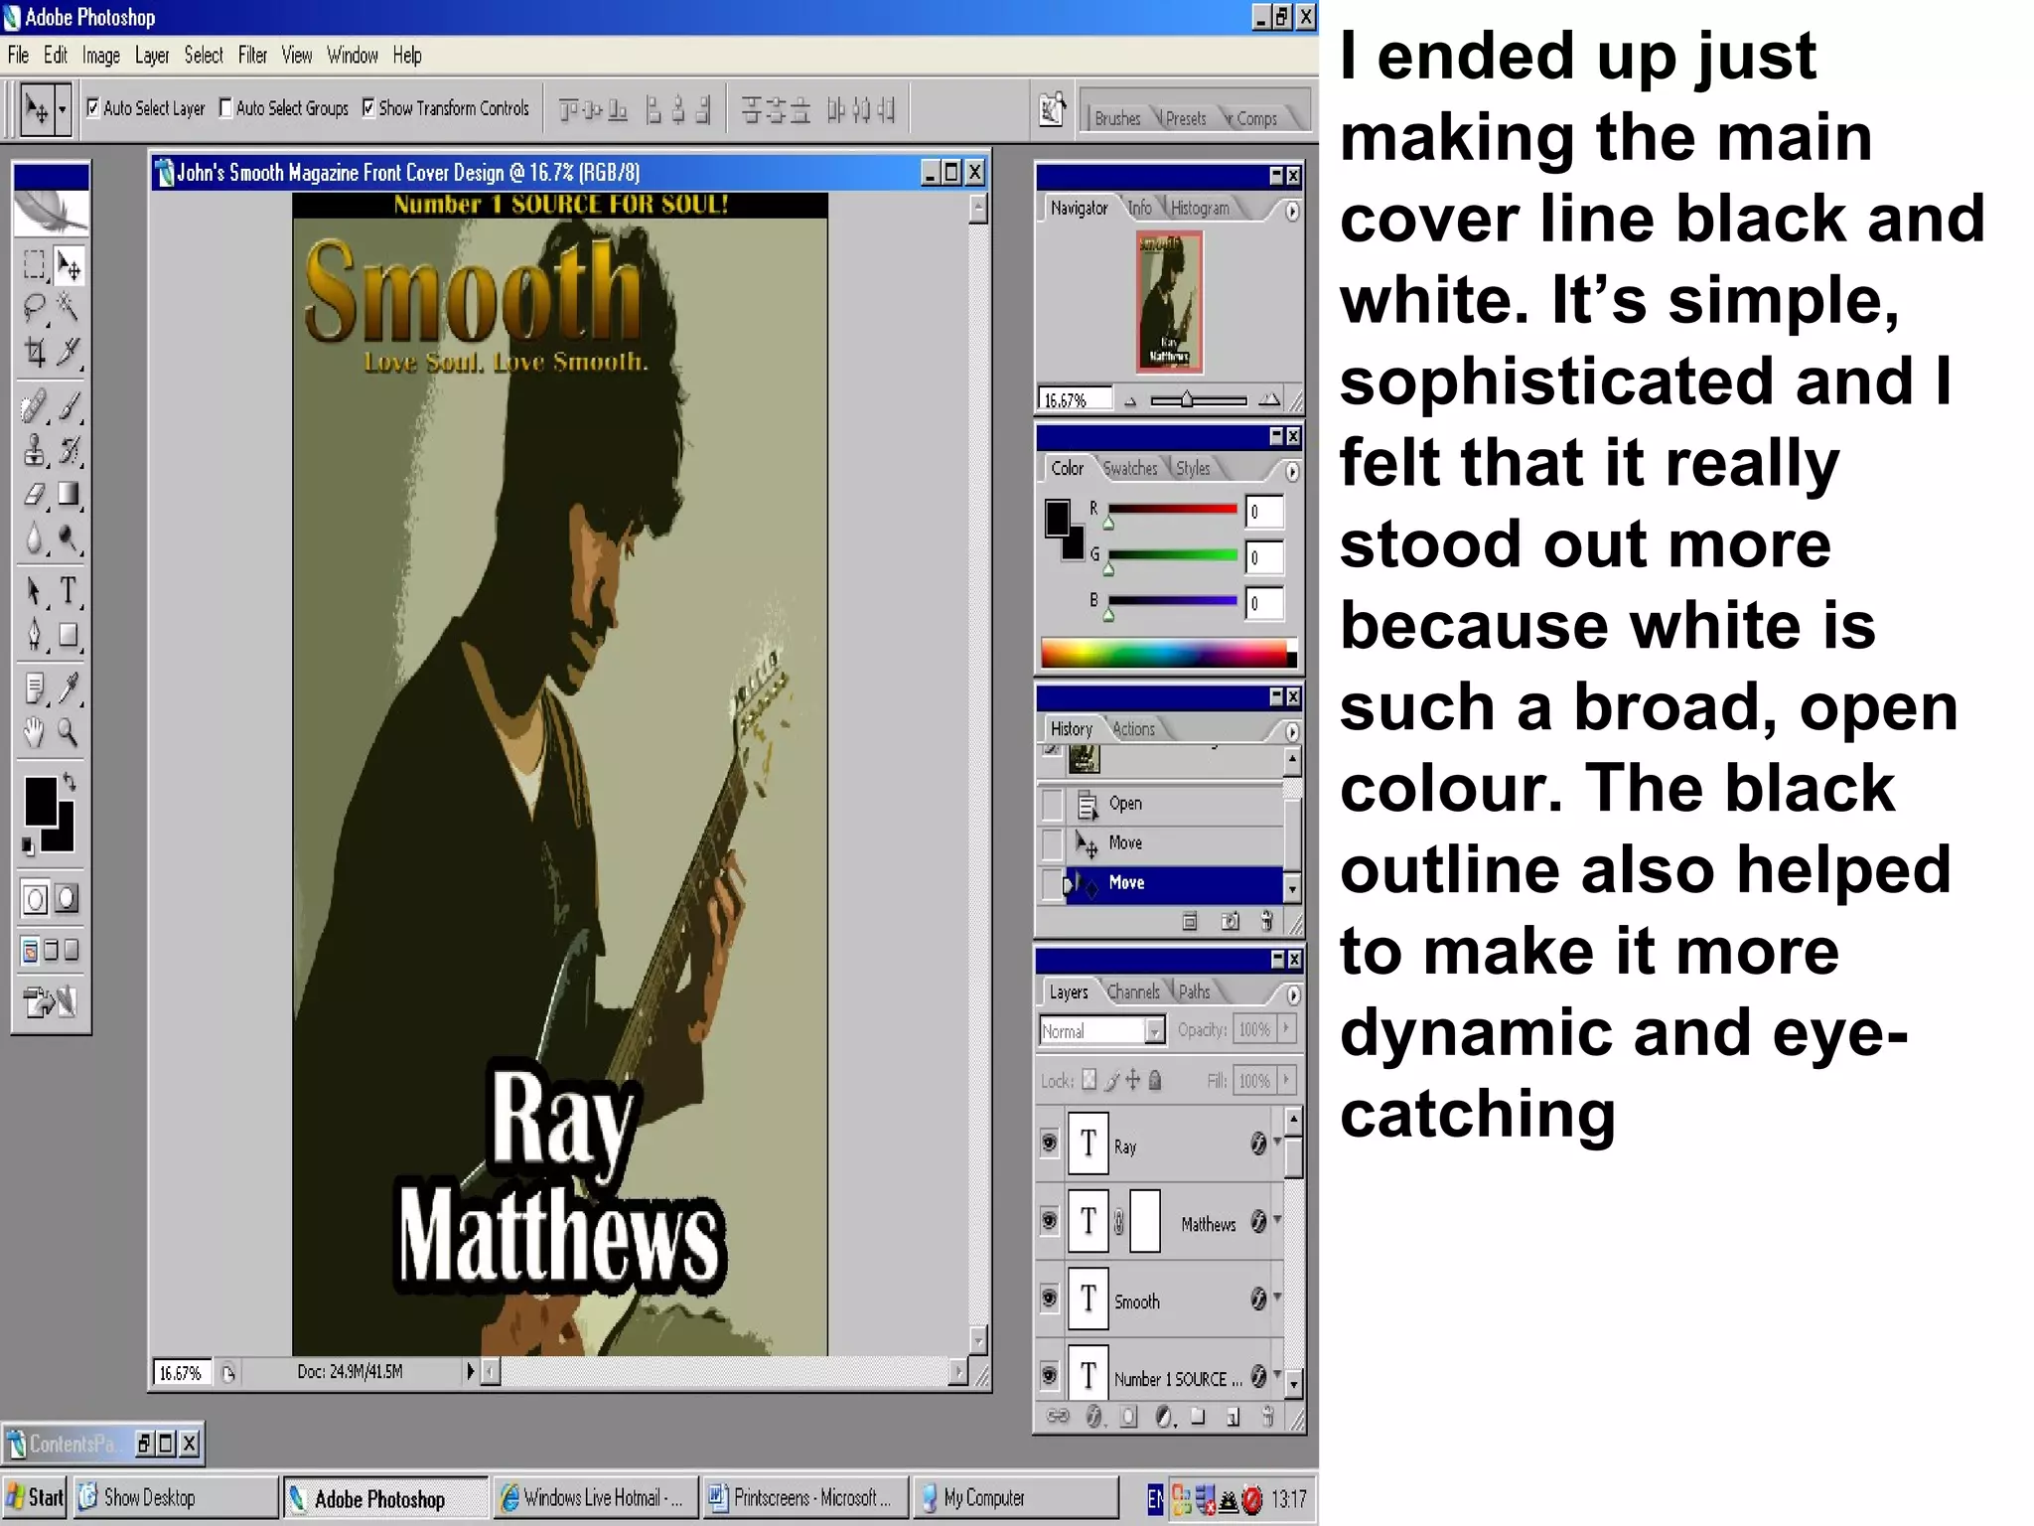Click trash icon in Layers panel
2034x1526 pixels.
pyautogui.click(x=1267, y=1418)
